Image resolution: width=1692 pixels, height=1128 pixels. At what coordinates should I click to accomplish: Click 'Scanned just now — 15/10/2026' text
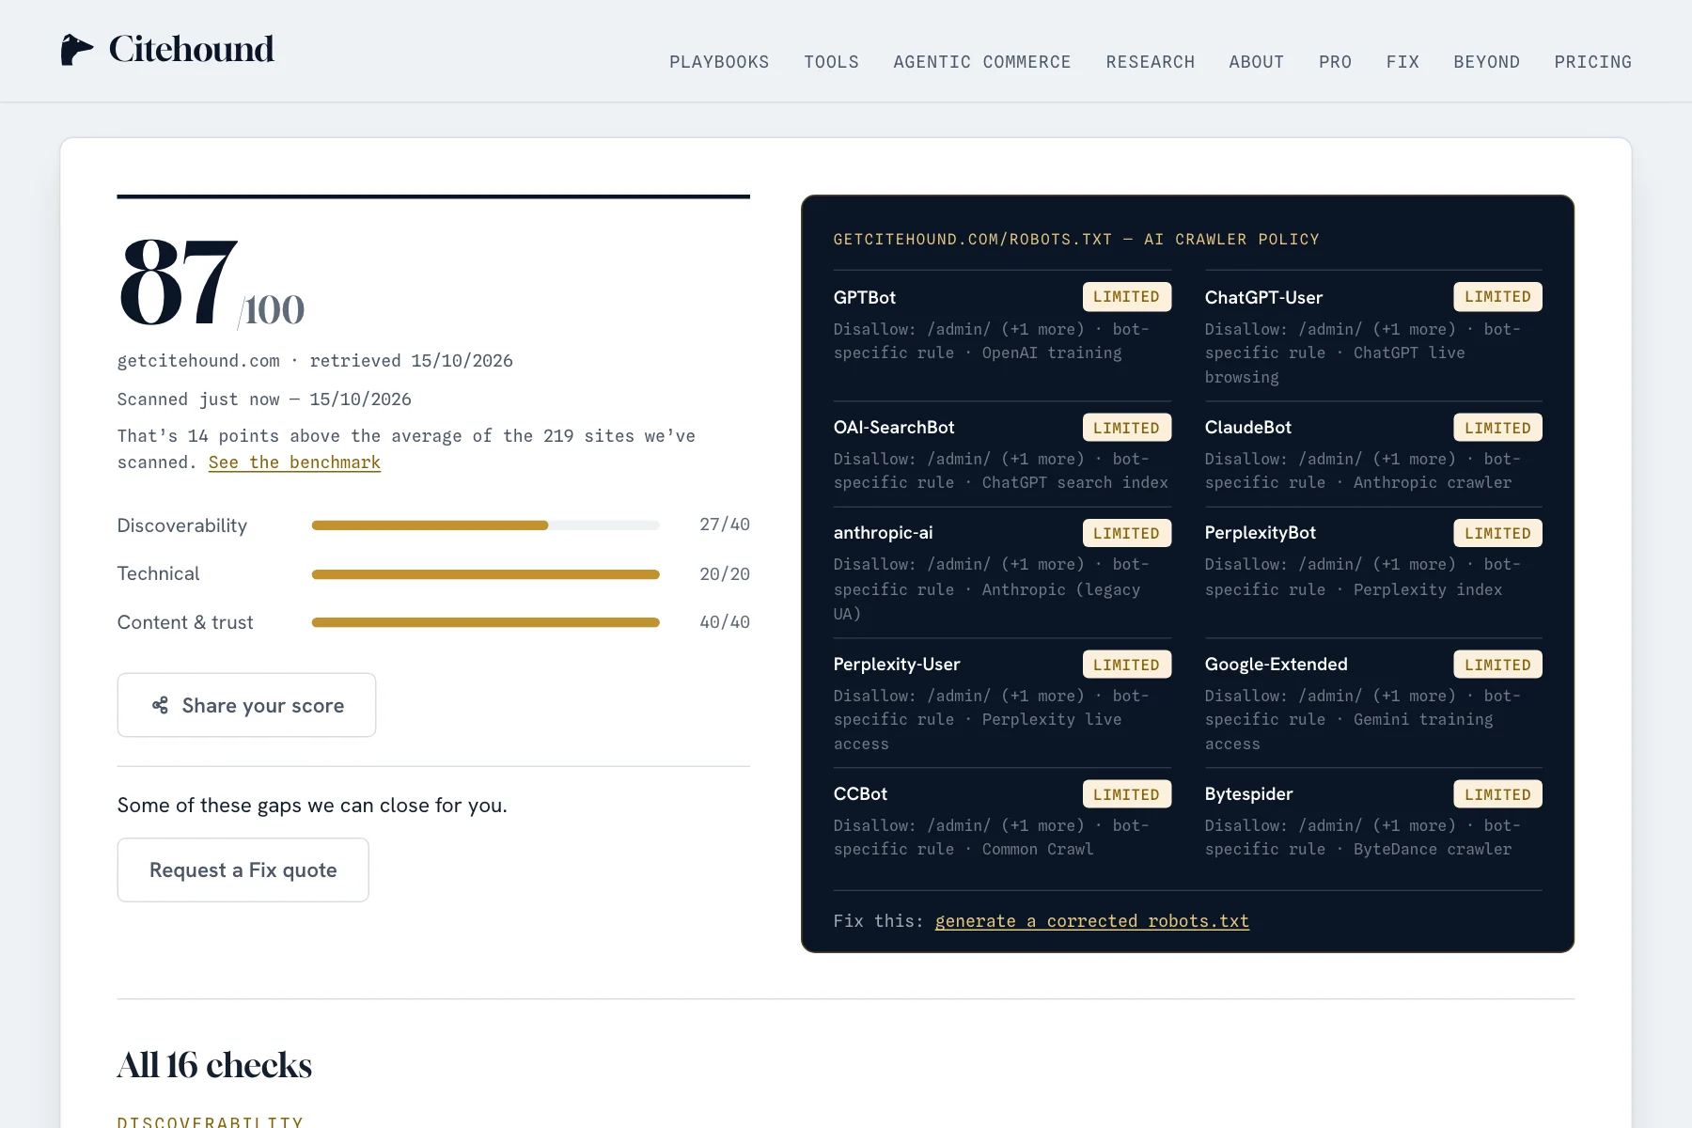coord(264,399)
